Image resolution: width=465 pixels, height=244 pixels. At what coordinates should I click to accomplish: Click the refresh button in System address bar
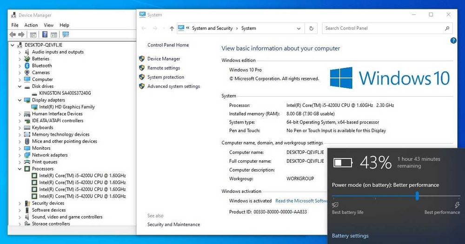tap(311, 28)
